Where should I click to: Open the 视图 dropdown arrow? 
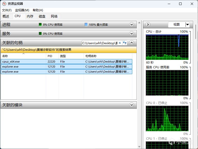click(x=187, y=25)
